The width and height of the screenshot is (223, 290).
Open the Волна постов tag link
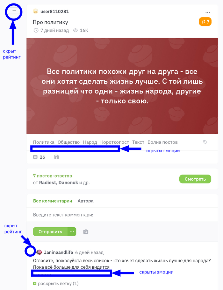point(162,142)
